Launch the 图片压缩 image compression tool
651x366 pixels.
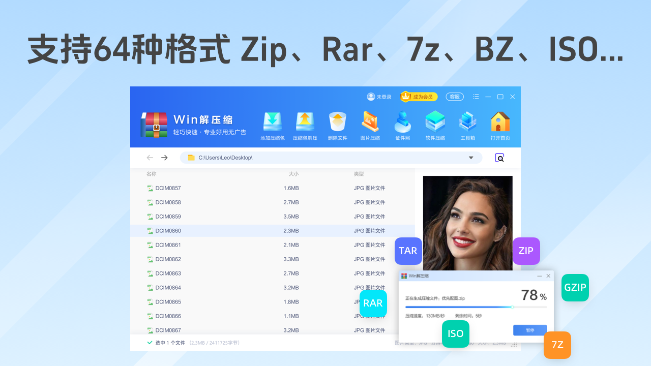click(x=370, y=125)
